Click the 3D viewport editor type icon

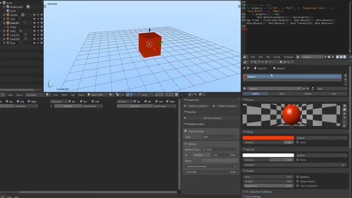47,95
